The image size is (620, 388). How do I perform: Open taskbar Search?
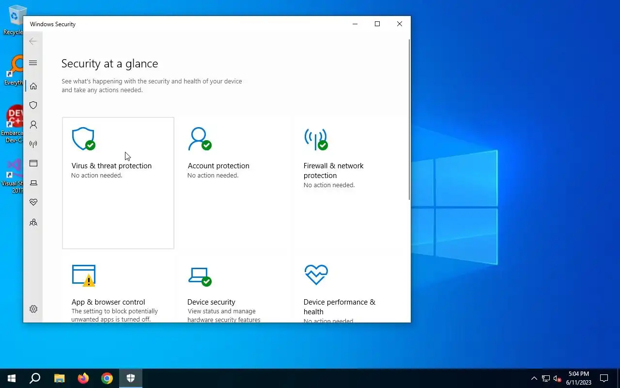[35, 378]
